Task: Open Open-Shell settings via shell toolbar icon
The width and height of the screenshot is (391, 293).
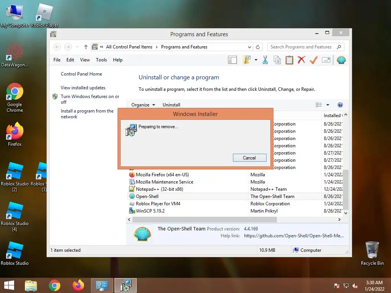Action: (x=341, y=60)
